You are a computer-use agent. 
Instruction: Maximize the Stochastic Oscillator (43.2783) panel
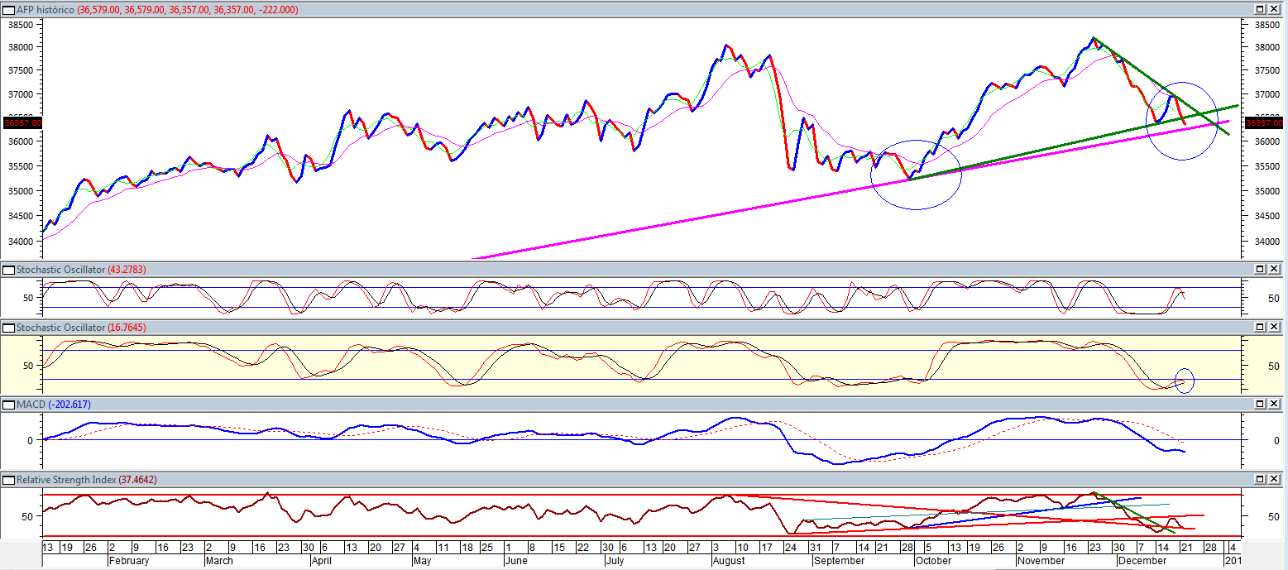point(1260,270)
